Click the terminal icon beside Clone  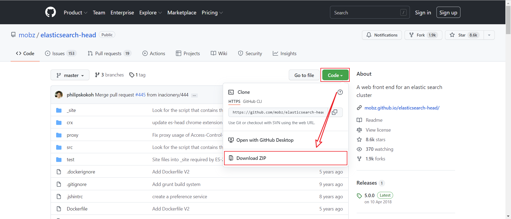point(231,92)
